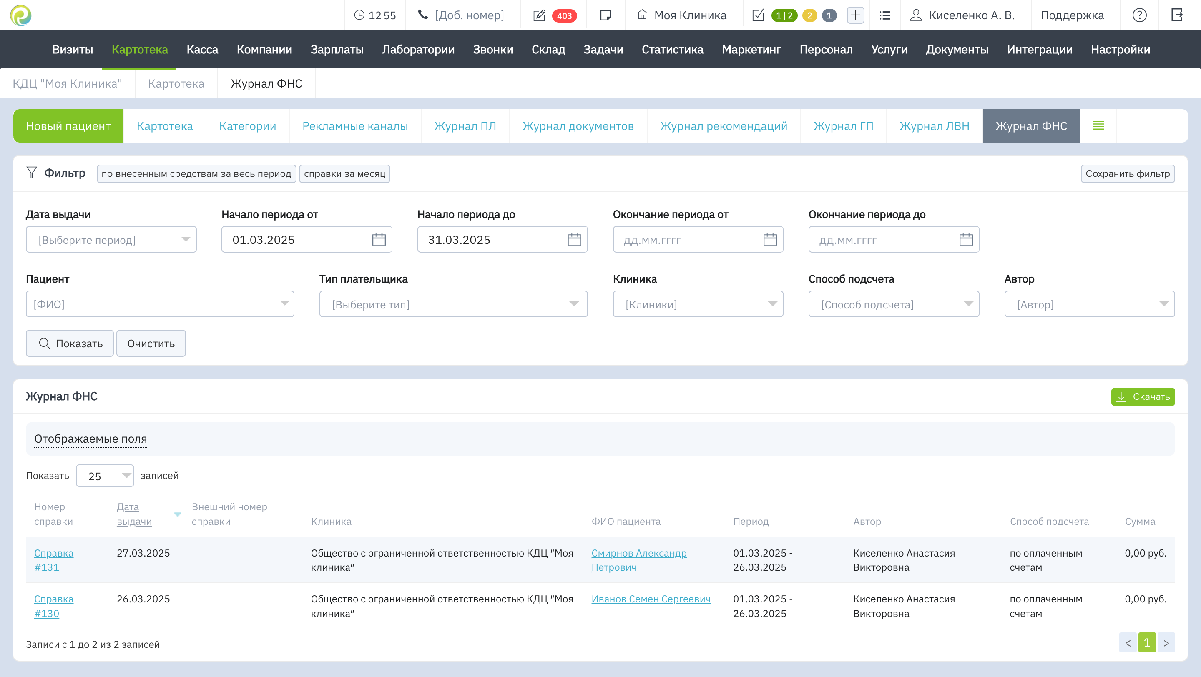This screenshot has height=677, width=1201.
Task: Open Справка #130 link
Action: click(54, 606)
